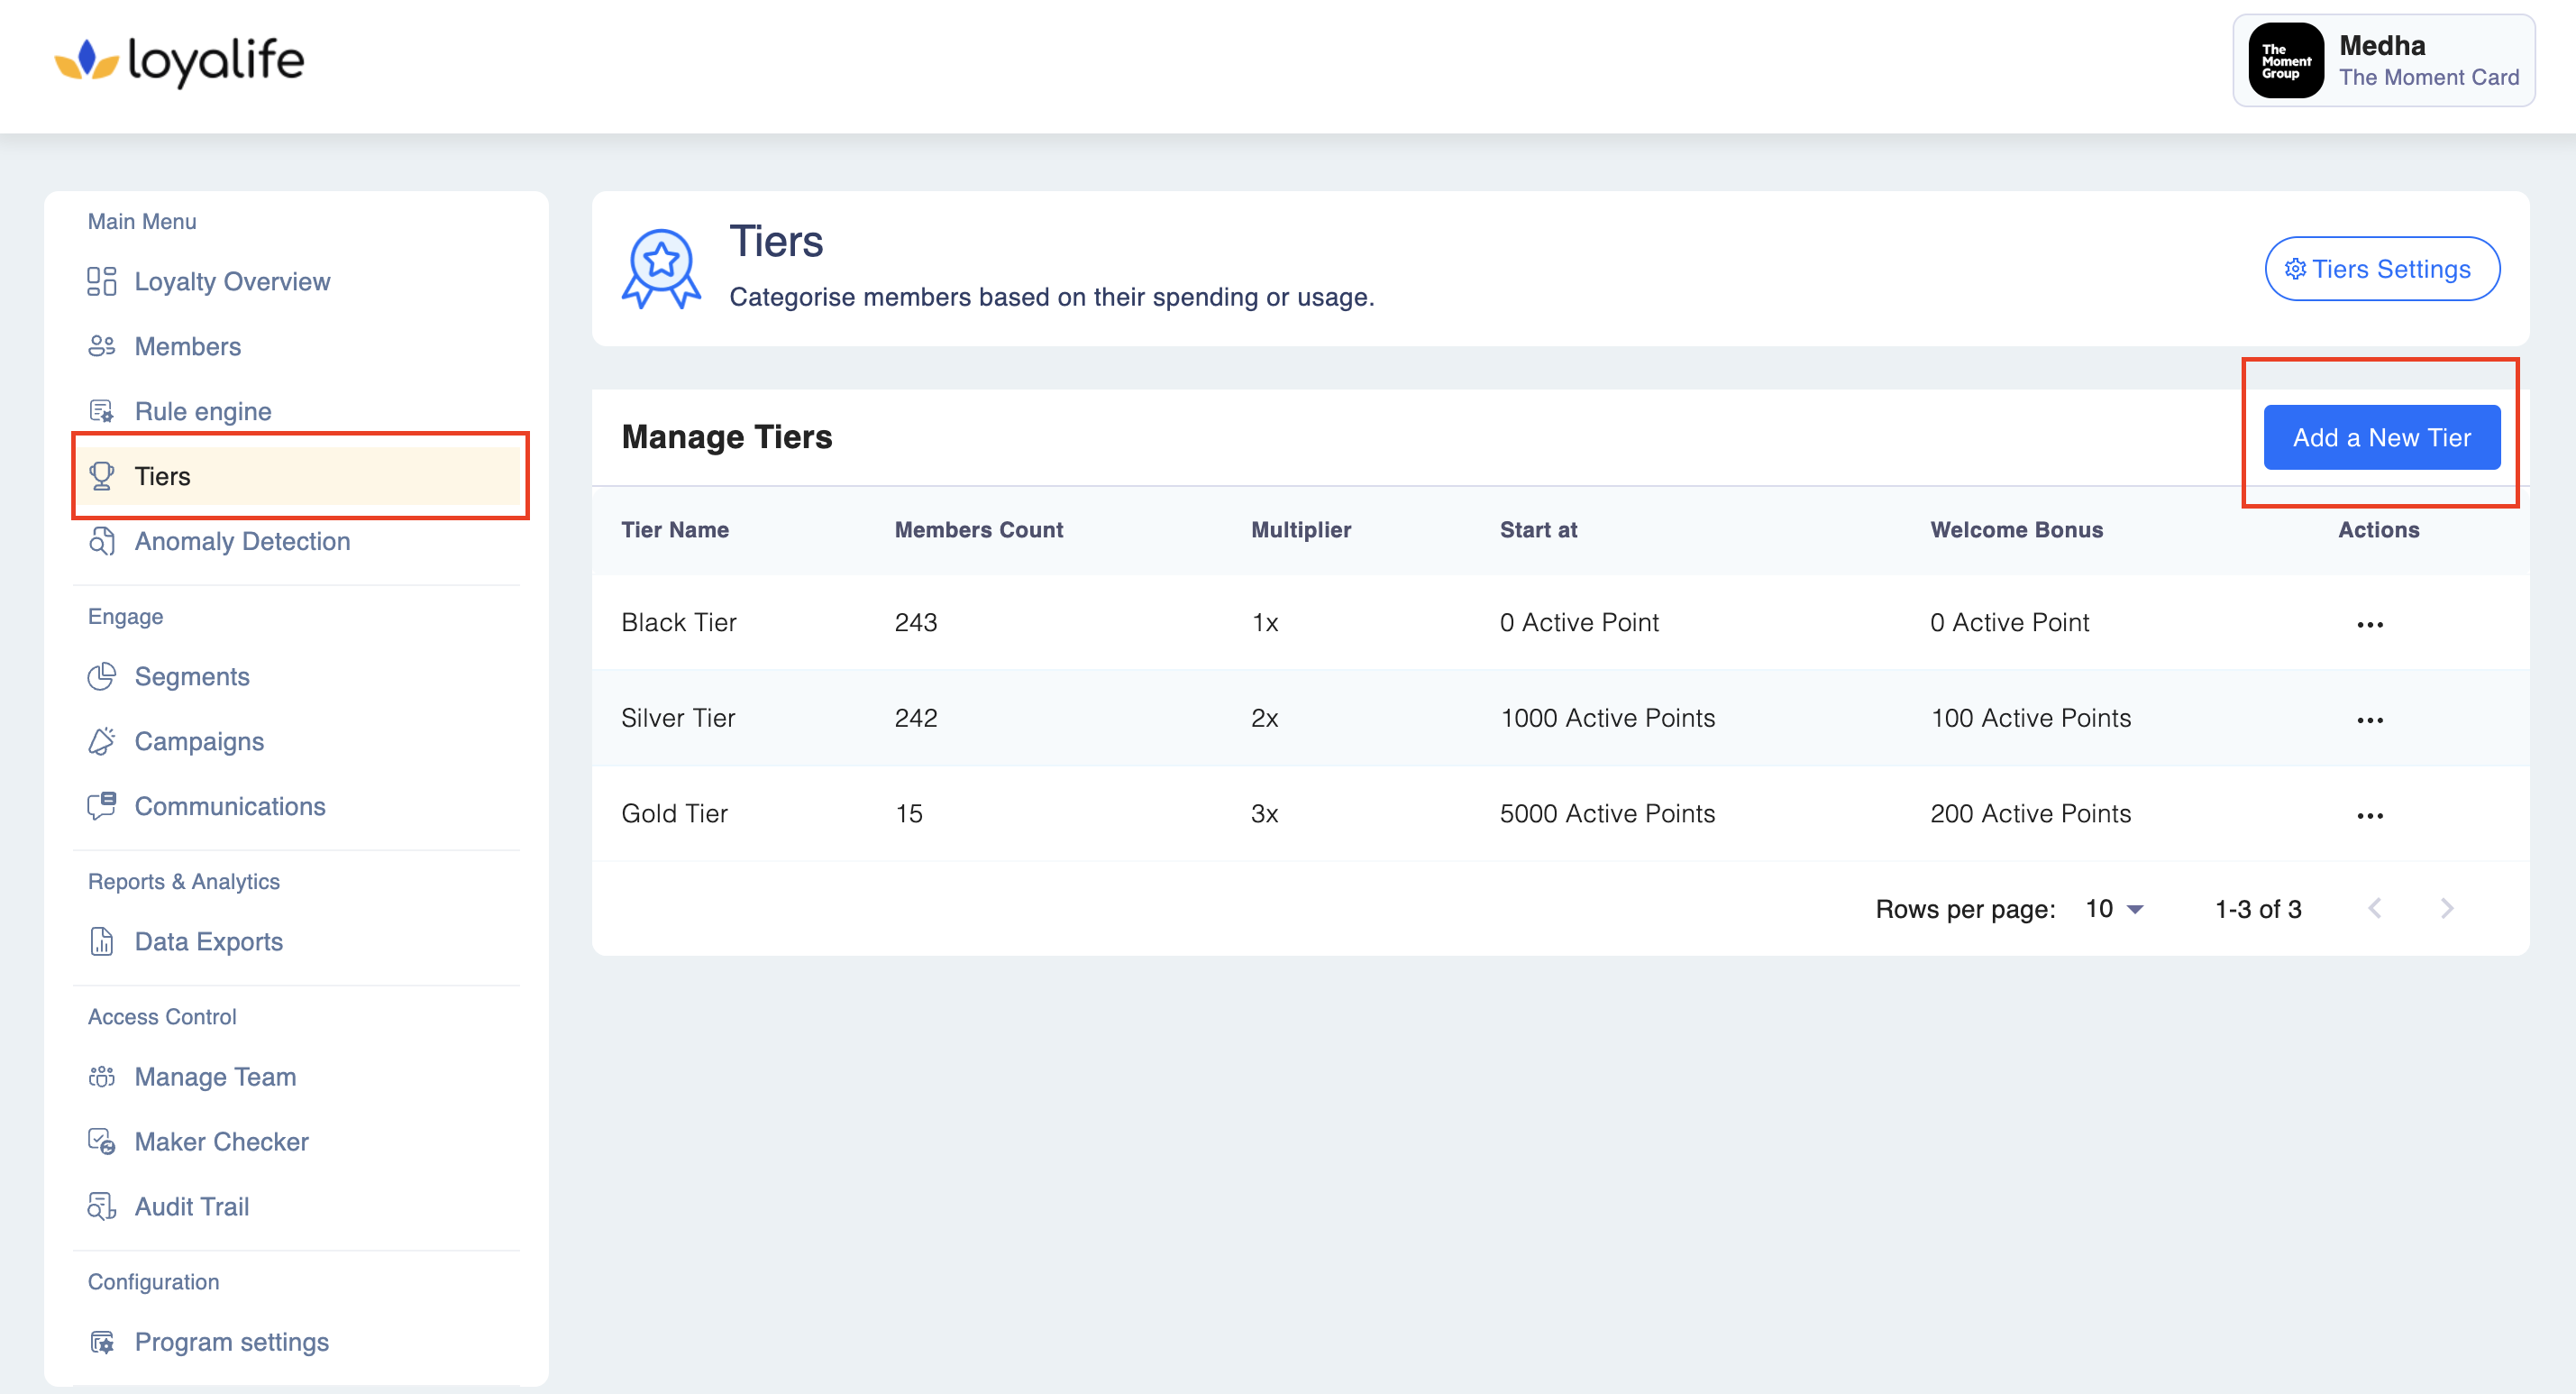Click the Anomaly Detection icon
The width and height of the screenshot is (2576, 1394).
coord(101,541)
